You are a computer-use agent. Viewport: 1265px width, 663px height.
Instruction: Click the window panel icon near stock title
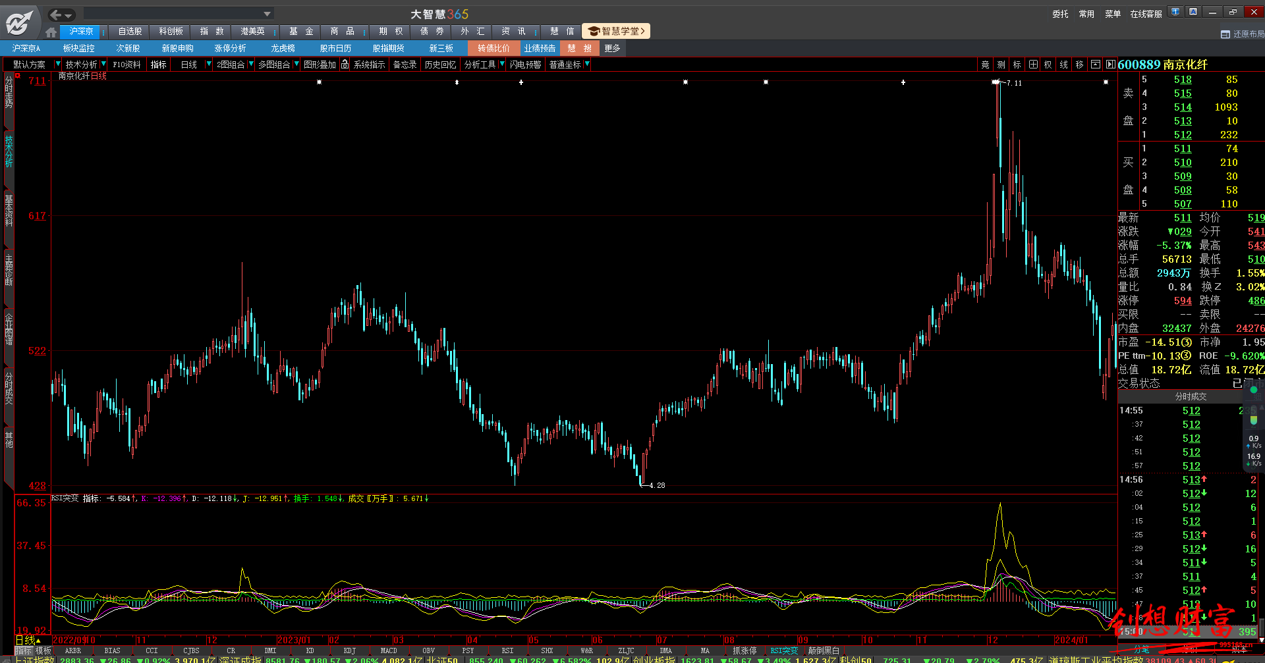pyautogui.click(x=1095, y=65)
